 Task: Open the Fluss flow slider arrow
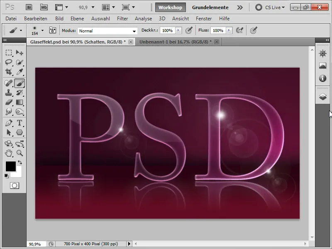tap(229, 30)
